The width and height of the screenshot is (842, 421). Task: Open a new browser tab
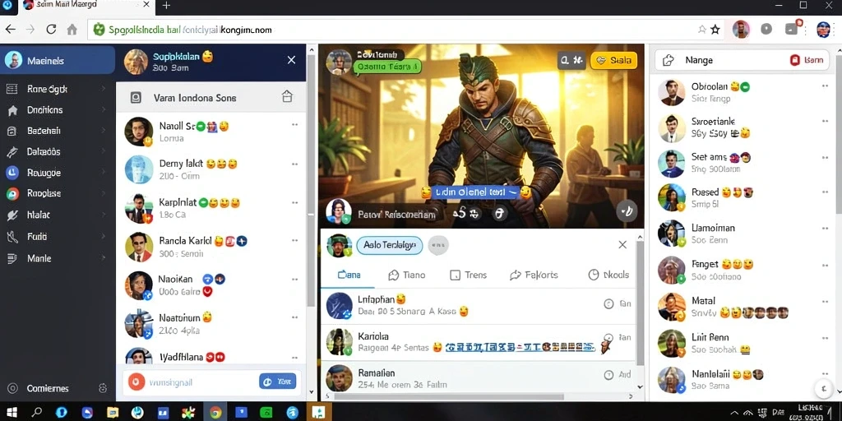point(166,6)
